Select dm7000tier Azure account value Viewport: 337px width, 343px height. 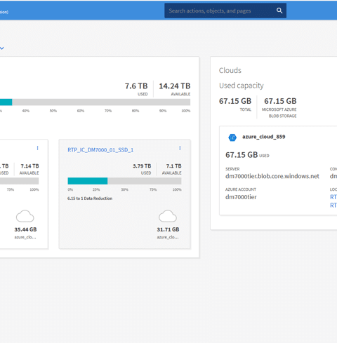click(x=241, y=197)
